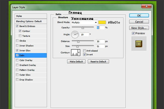This screenshot has width=164, height=109.
Task: Select the Contour sub-item label
Action: pos(26,31)
